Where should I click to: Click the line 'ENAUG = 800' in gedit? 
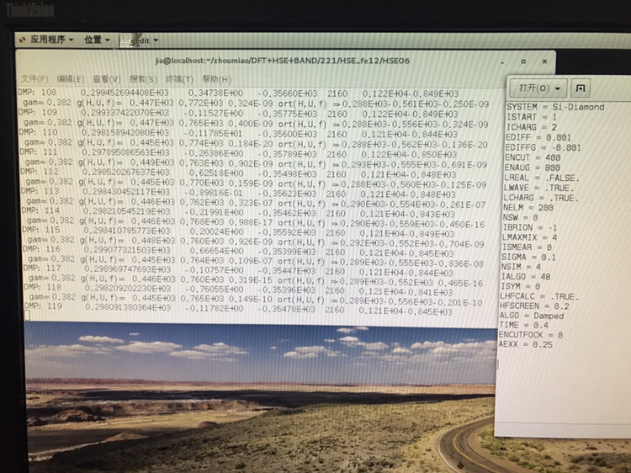point(532,167)
